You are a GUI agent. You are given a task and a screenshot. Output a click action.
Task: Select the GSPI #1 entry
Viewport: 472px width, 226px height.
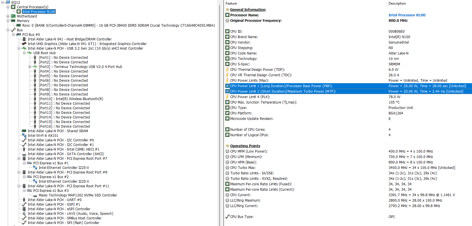[54, 204]
